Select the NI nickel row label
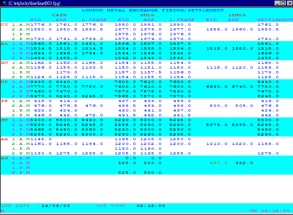Viewport: 293px width, 215px height. coord(3,82)
